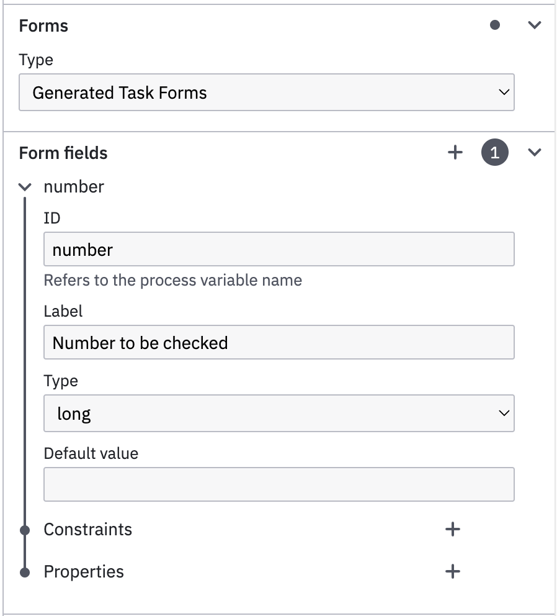The height and width of the screenshot is (616, 557).
Task: Click the Form fields section title
Action: pyautogui.click(x=63, y=153)
